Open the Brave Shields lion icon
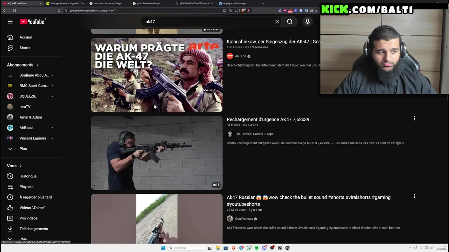 coord(243,10)
